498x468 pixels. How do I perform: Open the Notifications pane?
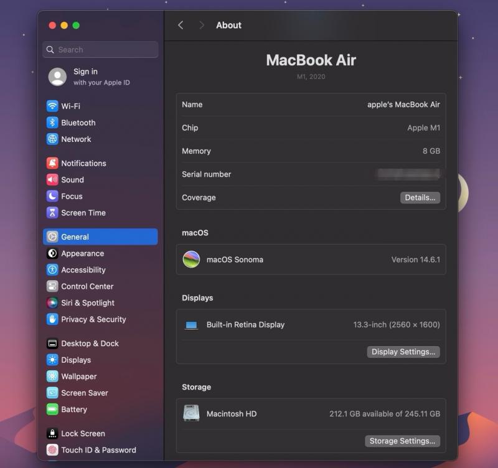click(100, 163)
